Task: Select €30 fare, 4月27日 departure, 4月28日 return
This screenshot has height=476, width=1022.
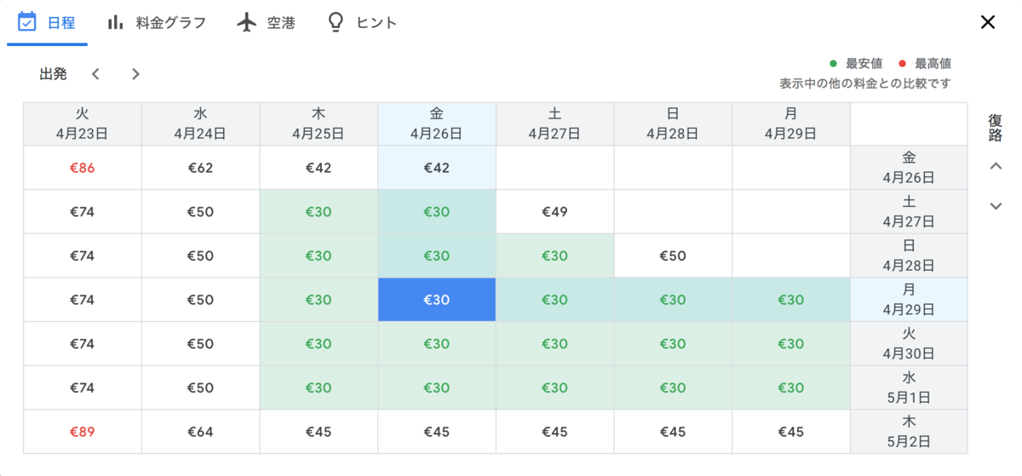Action: (554, 255)
